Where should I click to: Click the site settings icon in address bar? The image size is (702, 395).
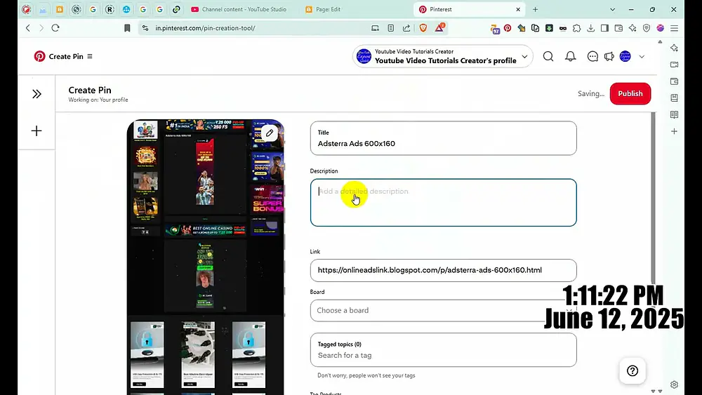click(x=145, y=28)
